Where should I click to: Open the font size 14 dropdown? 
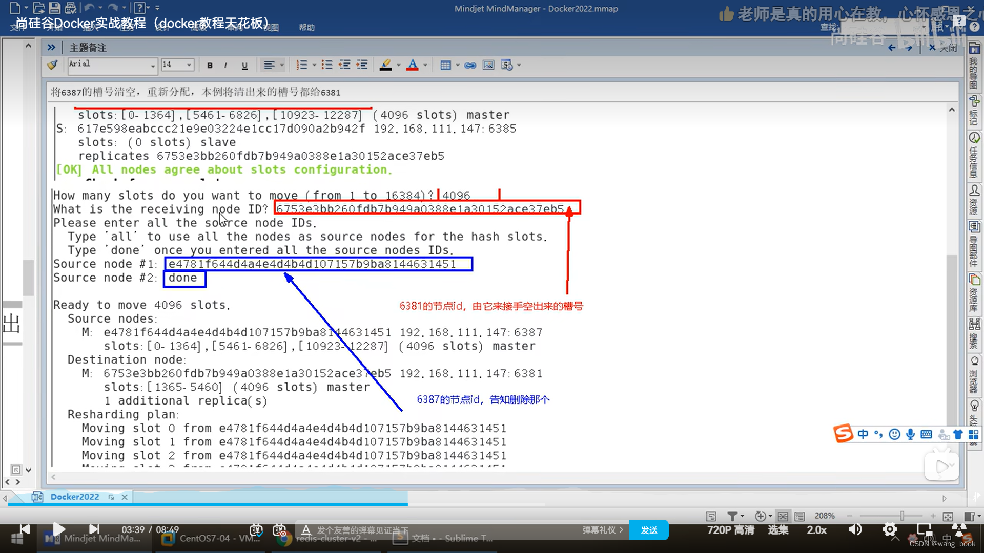coord(189,65)
